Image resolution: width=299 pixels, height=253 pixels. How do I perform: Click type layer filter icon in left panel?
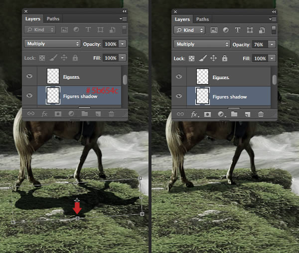click(88, 29)
